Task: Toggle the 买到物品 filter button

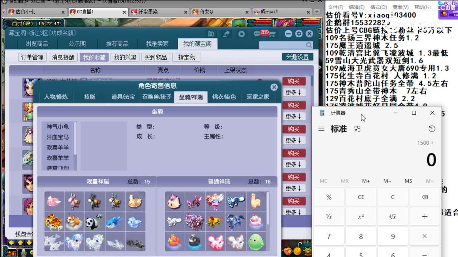Action: click(156, 57)
